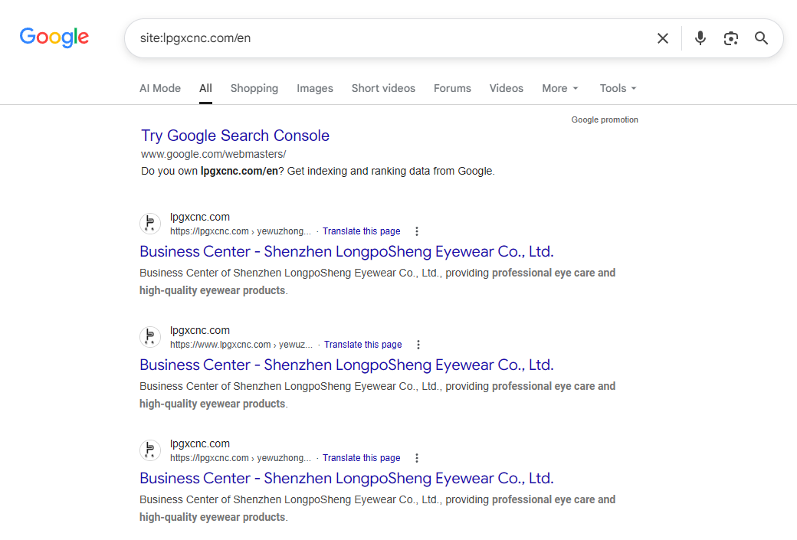This screenshot has height=540, width=797.
Task: Go to Google homepage via the logo
Action: 54,38
